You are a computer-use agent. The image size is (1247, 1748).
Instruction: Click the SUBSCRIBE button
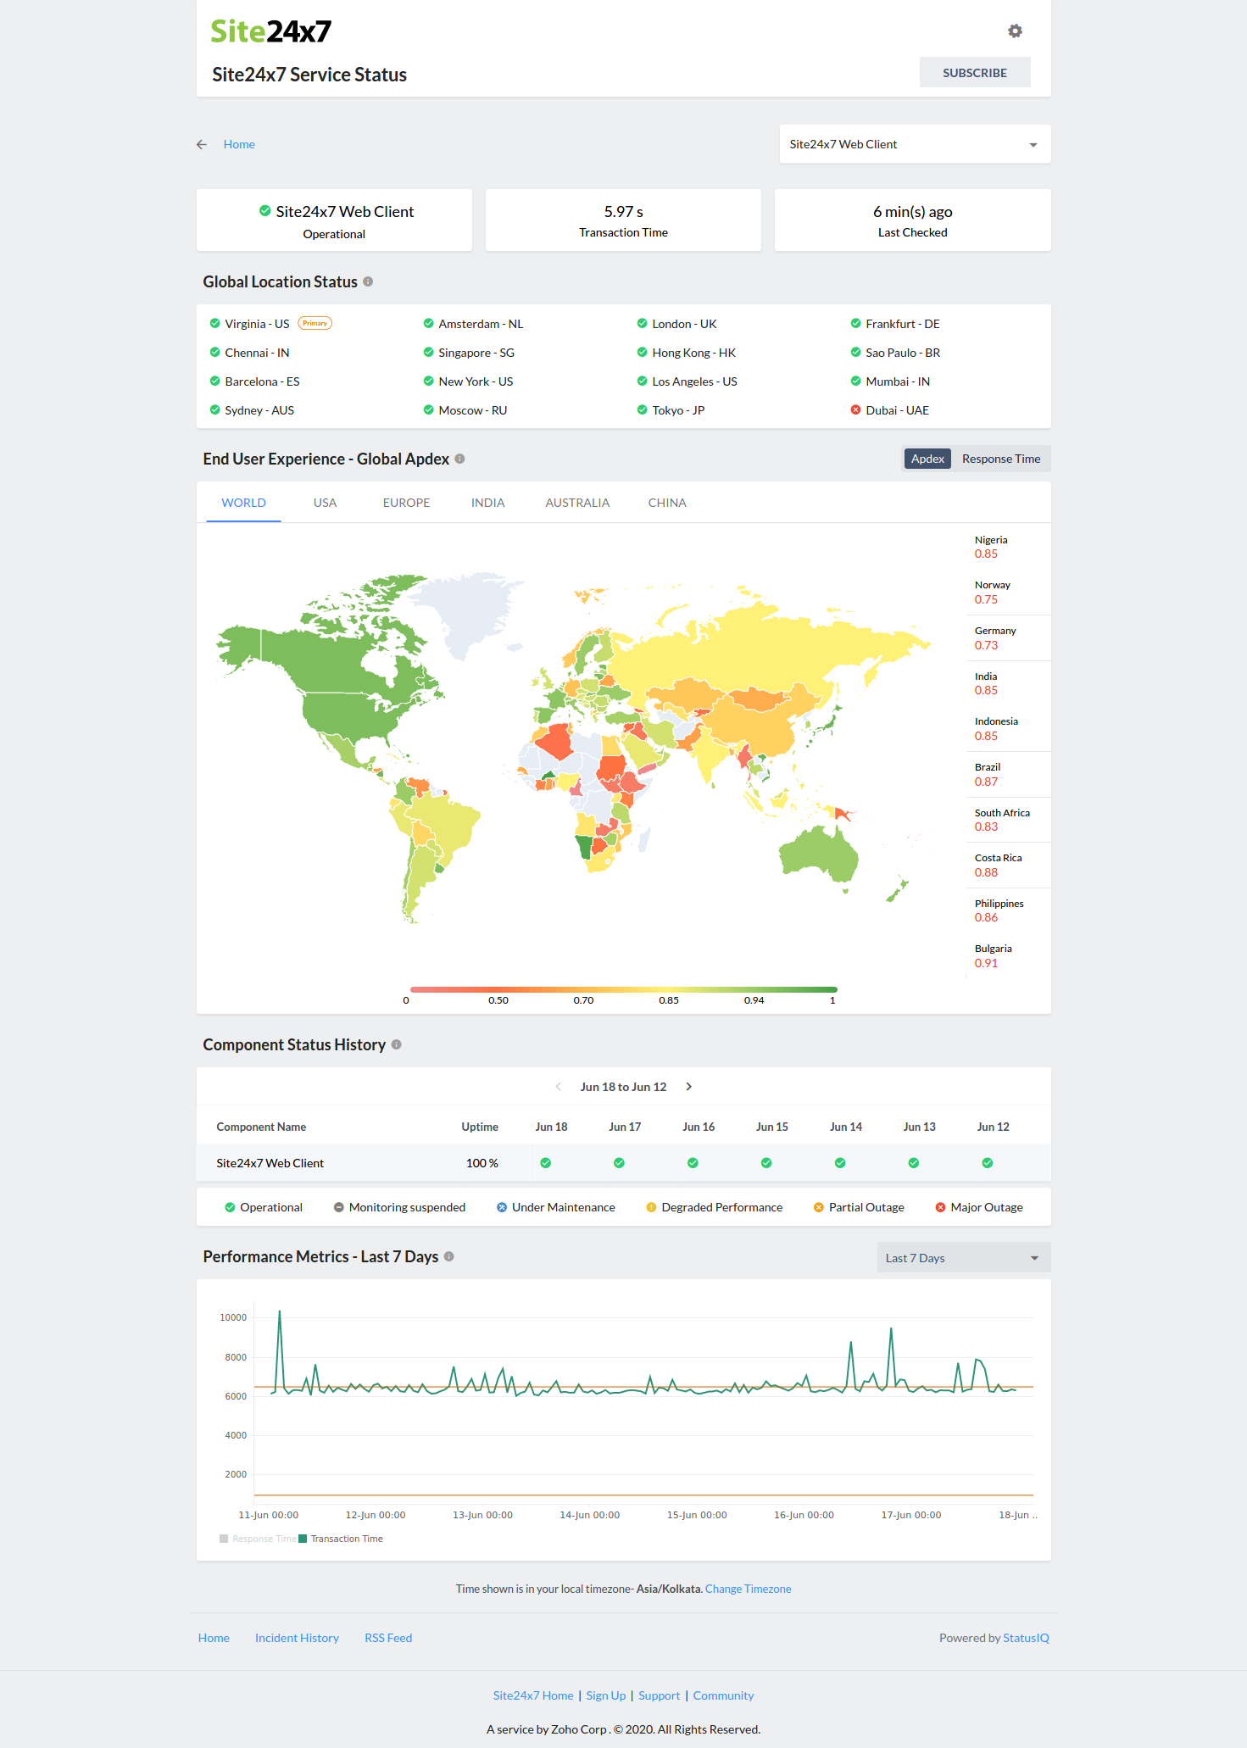975,73
